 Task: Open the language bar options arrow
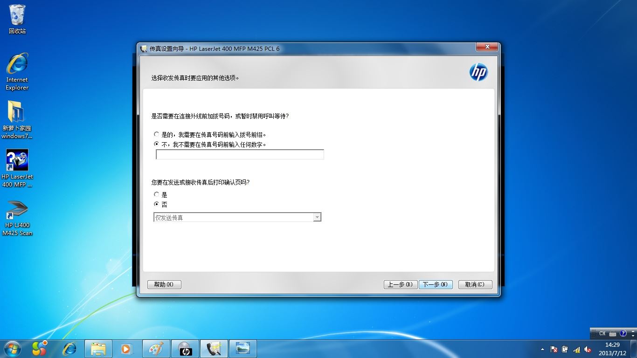click(x=633, y=336)
